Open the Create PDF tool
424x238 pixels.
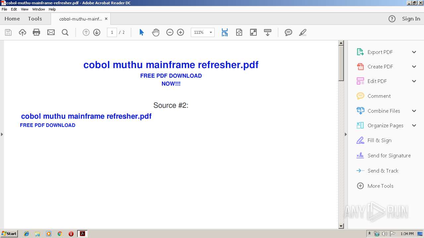coord(380,66)
